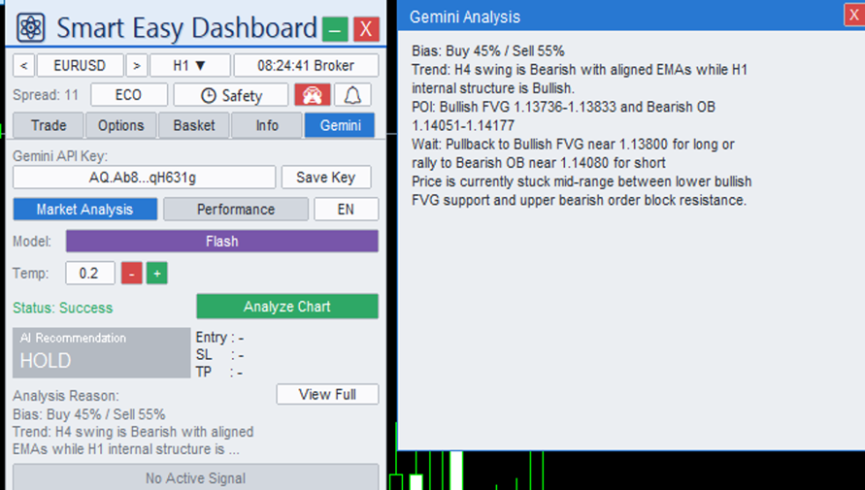The height and width of the screenshot is (490, 865).
Task: Click the red emergency alarm icon button
Action: pyautogui.click(x=313, y=95)
